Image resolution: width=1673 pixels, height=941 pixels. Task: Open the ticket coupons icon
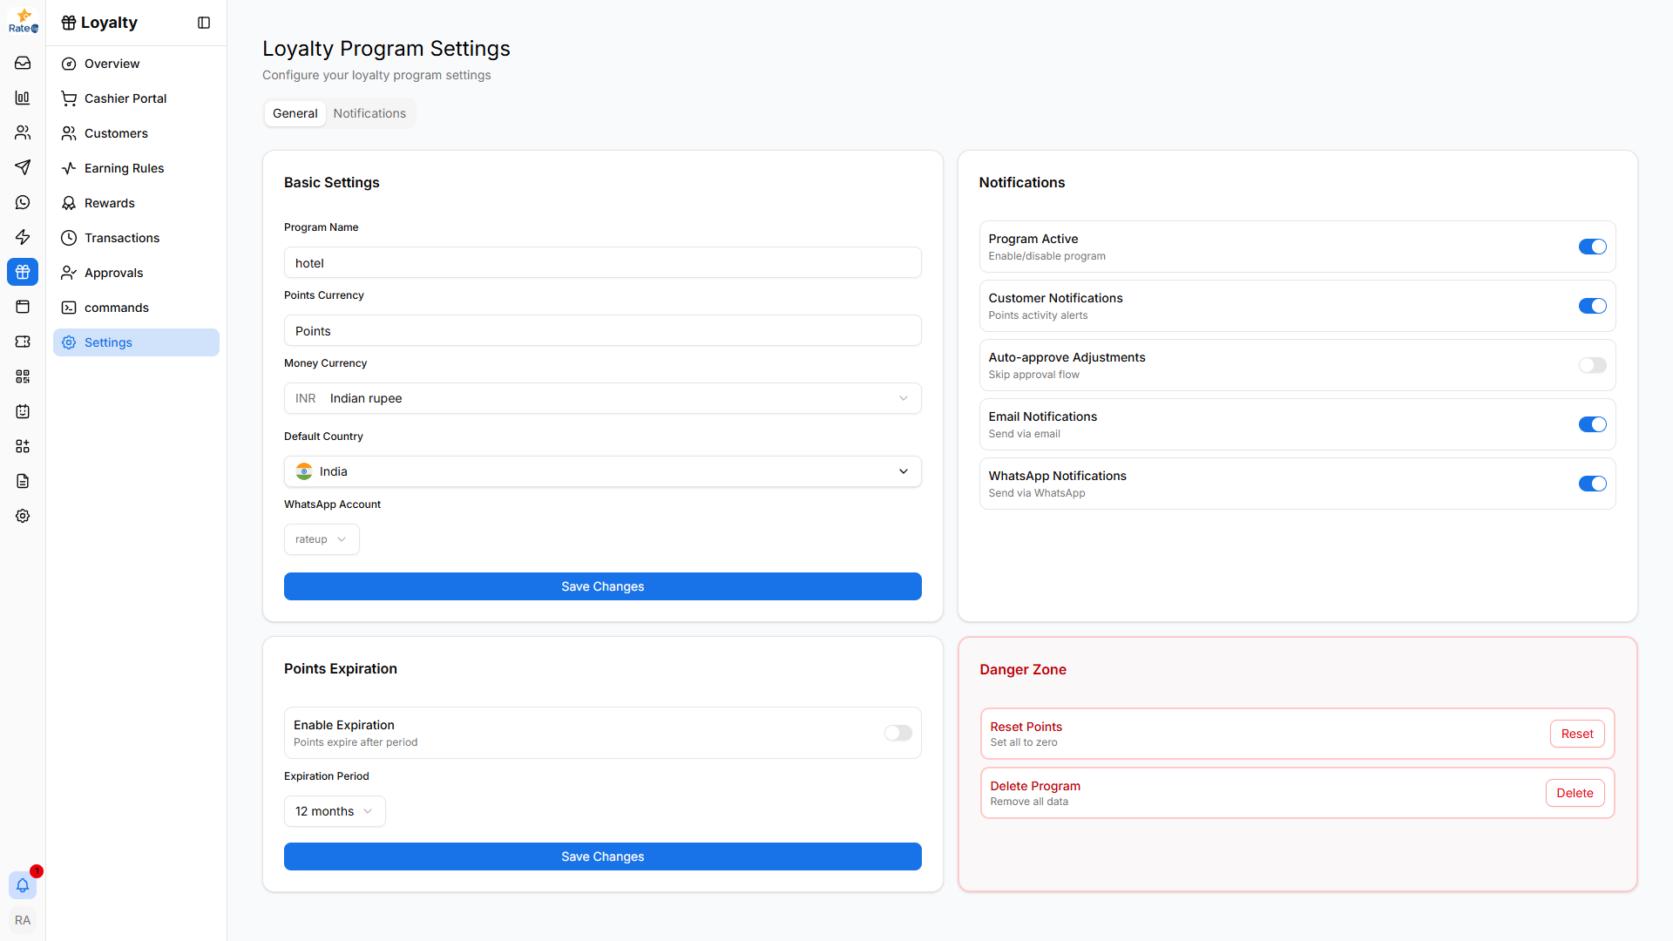tap(23, 342)
